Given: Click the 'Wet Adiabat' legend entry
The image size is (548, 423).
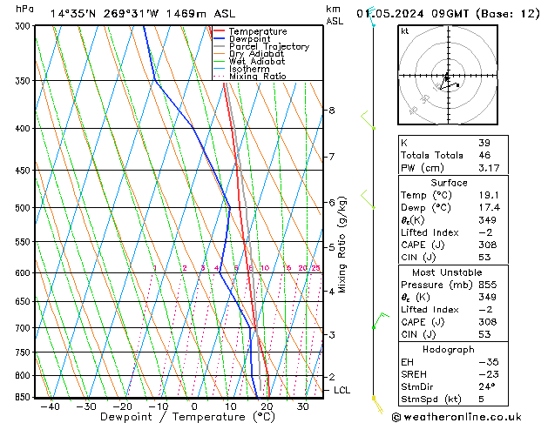Looking at the screenshot, I should [257, 62].
